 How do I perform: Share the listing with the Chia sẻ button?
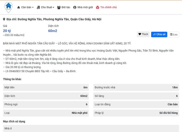[159, 34]
